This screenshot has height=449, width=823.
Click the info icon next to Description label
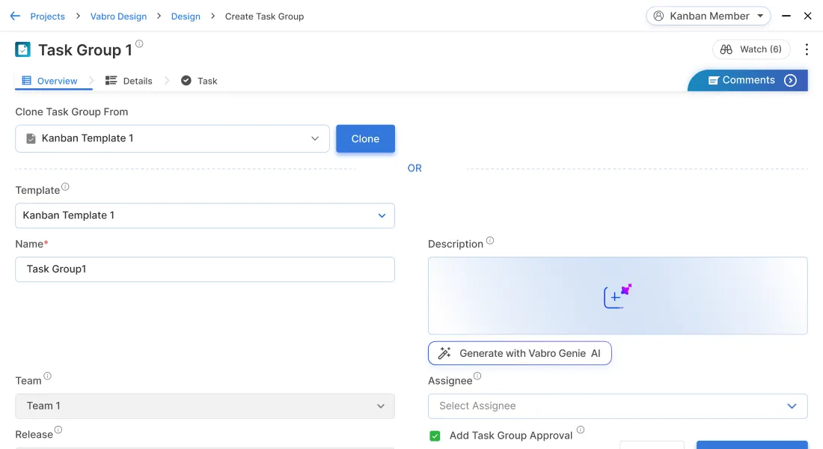point(490,241)
